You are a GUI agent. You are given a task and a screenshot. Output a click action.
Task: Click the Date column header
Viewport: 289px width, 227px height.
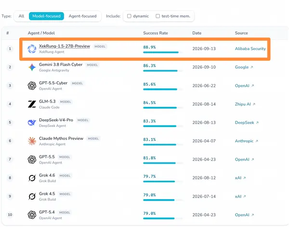197,33
